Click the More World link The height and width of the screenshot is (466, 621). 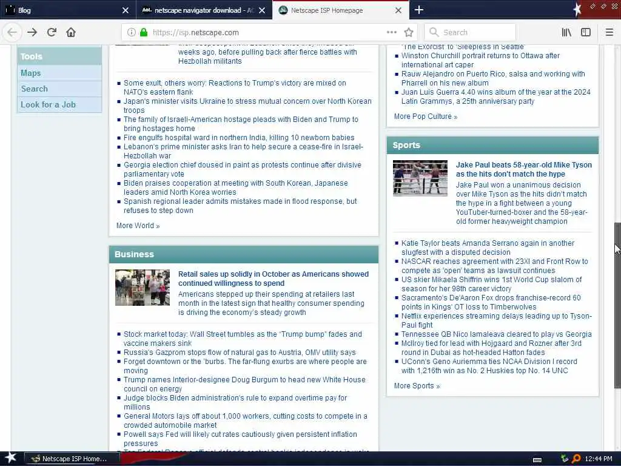[138, 226]
